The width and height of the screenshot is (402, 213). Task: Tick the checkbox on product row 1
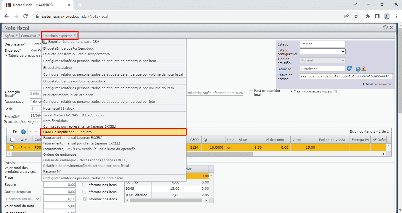pos(12,147)
